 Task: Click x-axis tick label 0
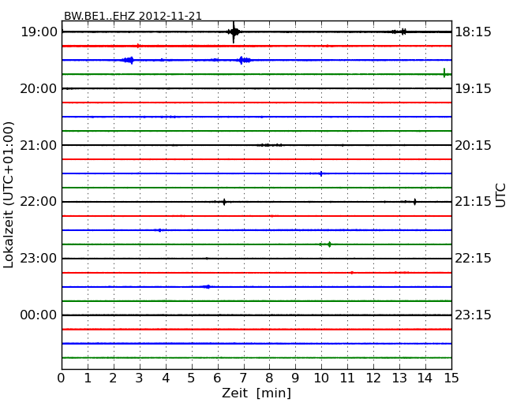62,378
